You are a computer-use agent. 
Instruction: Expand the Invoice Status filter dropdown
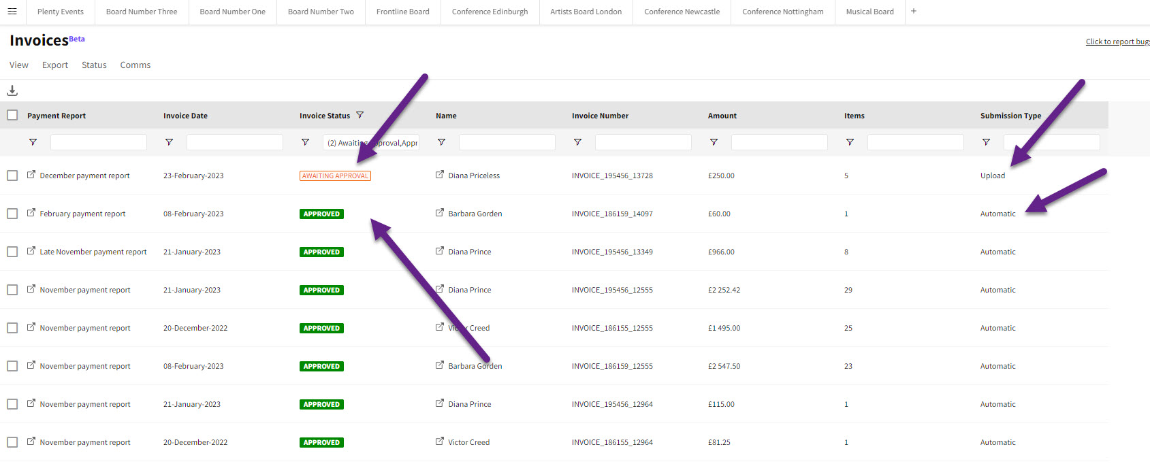point(371,143)
